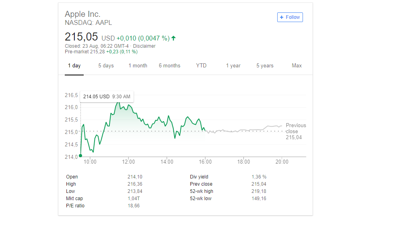Select the YTD range tab

click(x=201, y=66)
